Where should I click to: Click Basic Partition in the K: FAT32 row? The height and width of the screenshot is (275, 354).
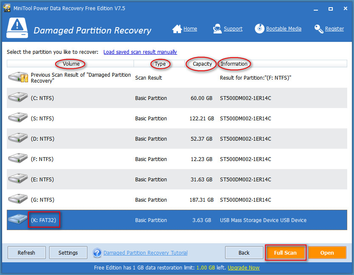[151, 220]
